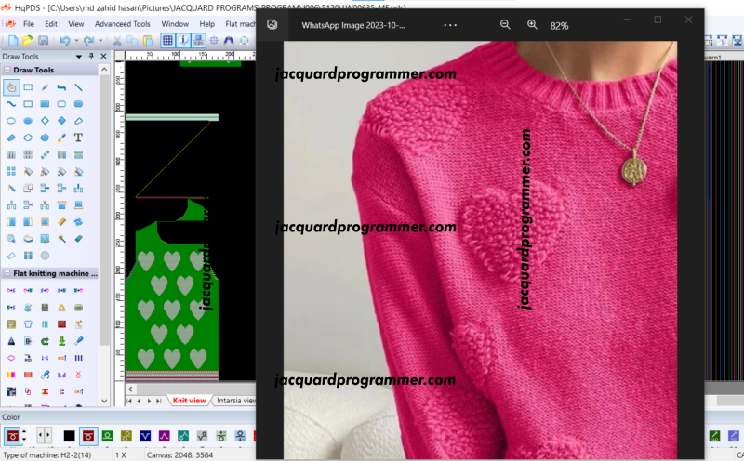
Task: Click the horizontal canvas scroll left arrow
Action: 131,389
